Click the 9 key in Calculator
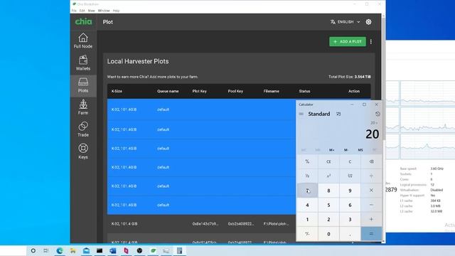Viewport: 455px width, 256px height. (350, 191)
